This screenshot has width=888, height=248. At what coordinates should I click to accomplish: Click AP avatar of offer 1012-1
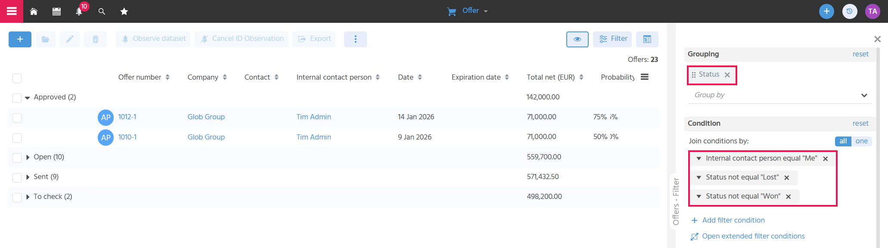pos(106,118)
